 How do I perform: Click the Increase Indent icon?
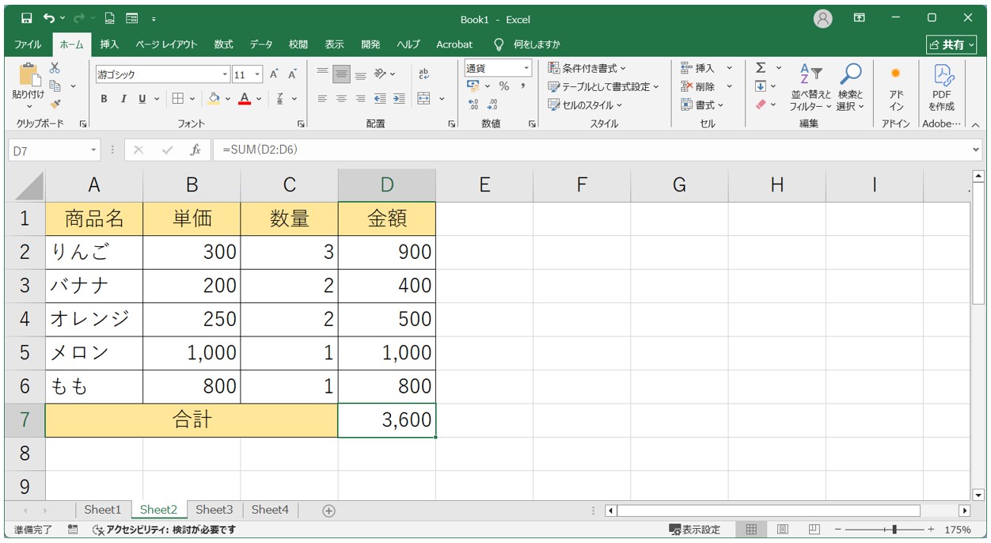[399, 99]
